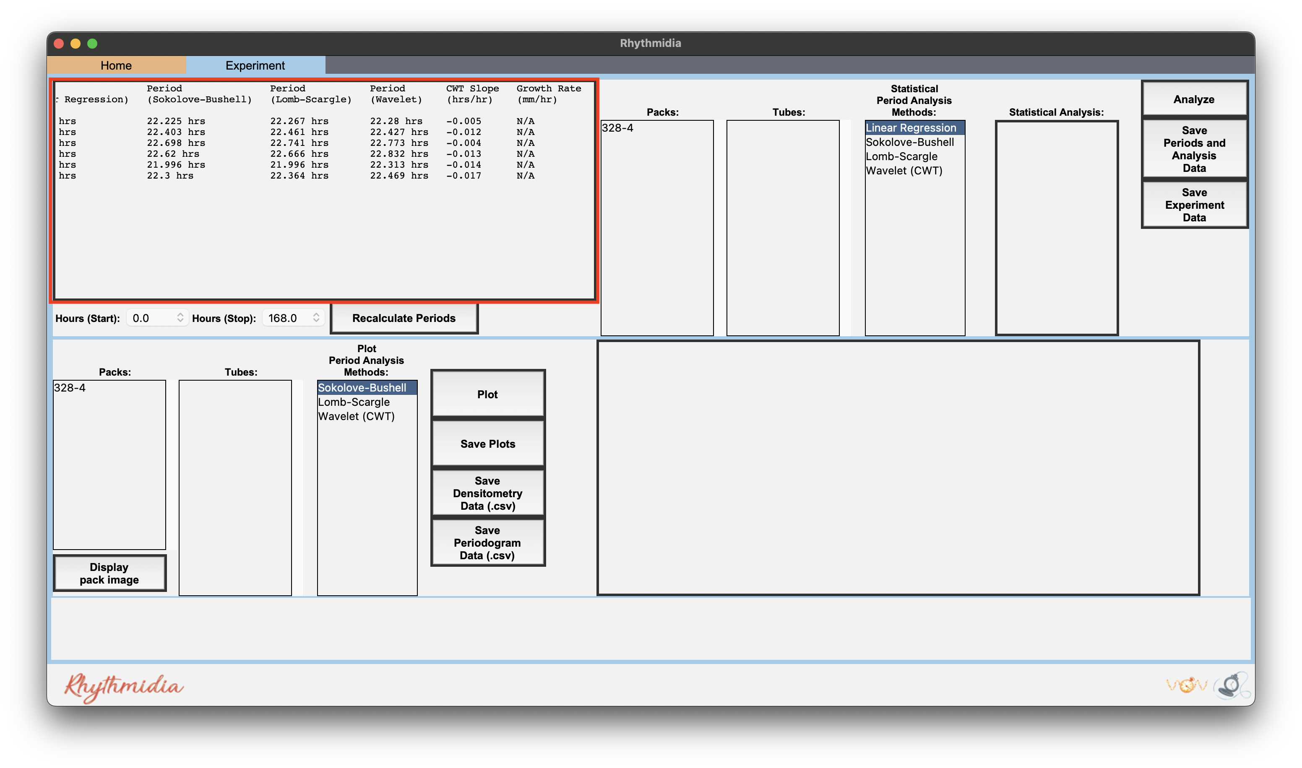Click the Rhythmidia logo at bottom left
The image size is (1302, 768).
pos(124,687)
